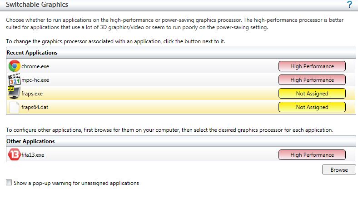The image size is (358, 214).
Task: Open help with the question mark icon
Action: pyautogui.click(x=349, y=5)
